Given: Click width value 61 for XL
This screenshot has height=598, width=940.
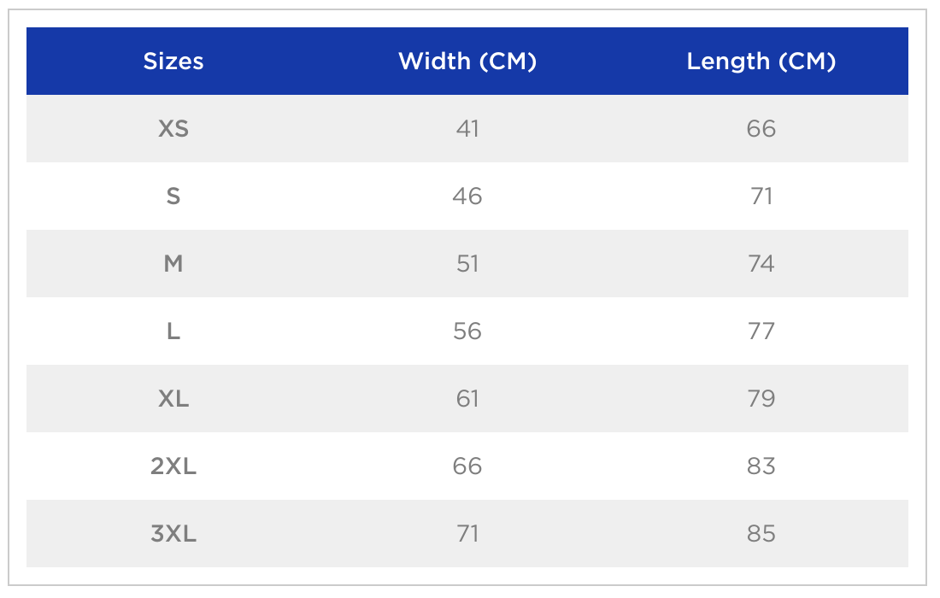Looking at the screenshot, I should click(x=467, y=399).
